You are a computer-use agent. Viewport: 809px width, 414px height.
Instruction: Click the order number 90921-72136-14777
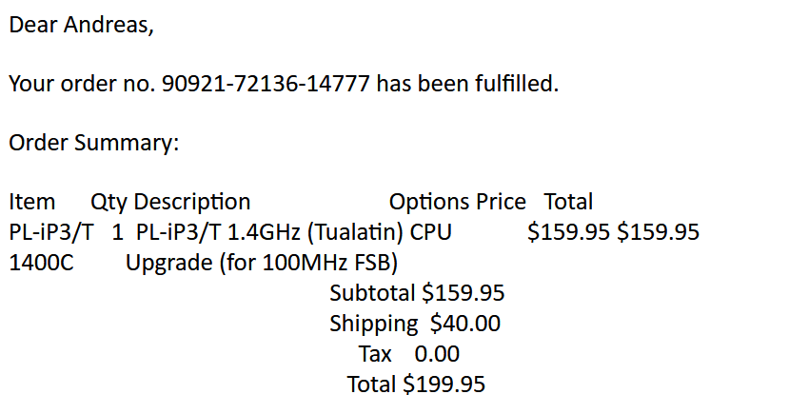pyautogui.click(x=266, y=84)
